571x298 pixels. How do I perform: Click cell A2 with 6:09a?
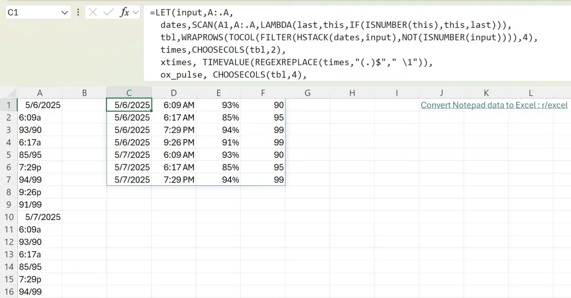[40, 118]
